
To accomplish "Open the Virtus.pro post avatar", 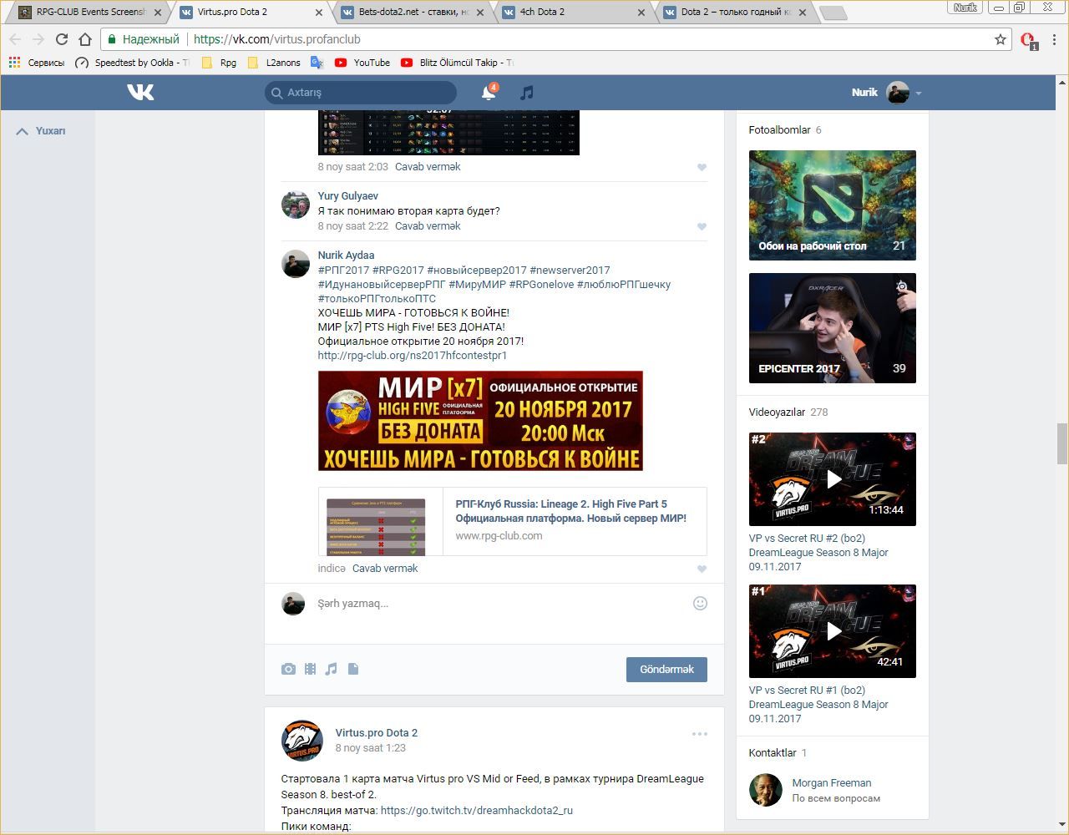I will [x=302, y=741].
